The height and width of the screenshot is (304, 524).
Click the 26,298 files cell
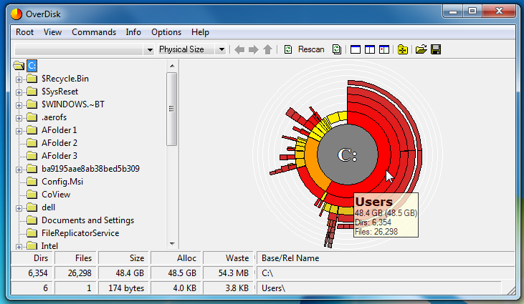(x=75, y=273)
